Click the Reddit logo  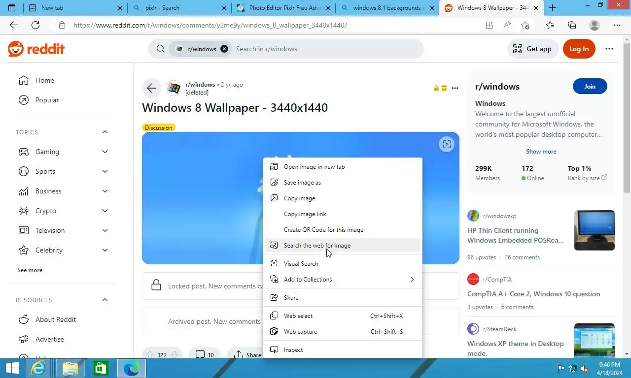click(36, 49)
